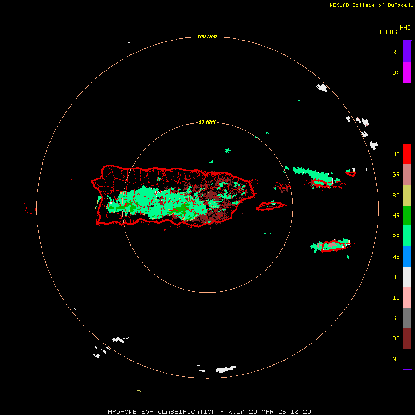Click the light pink IC legend block
This screenshot has height=415, width=415.
pos(407,297)
